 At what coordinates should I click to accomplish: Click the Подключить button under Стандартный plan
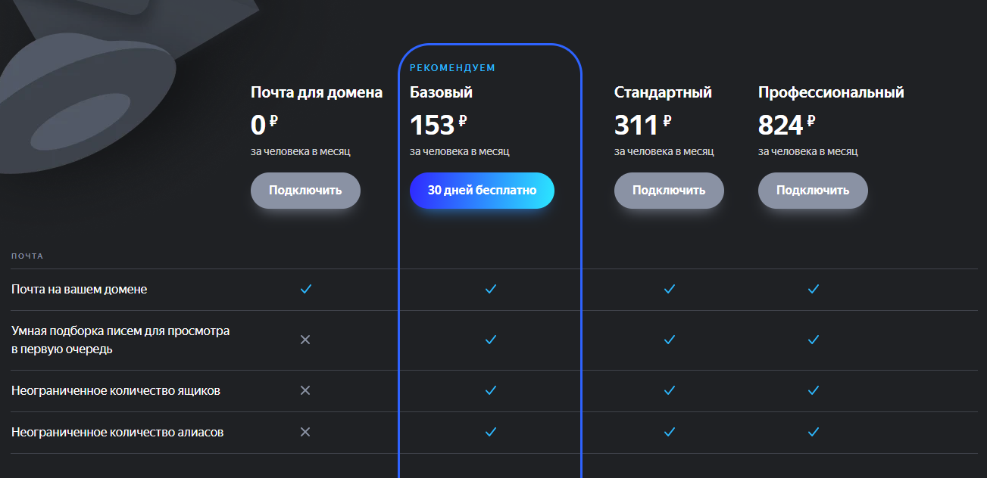point(669,191)
